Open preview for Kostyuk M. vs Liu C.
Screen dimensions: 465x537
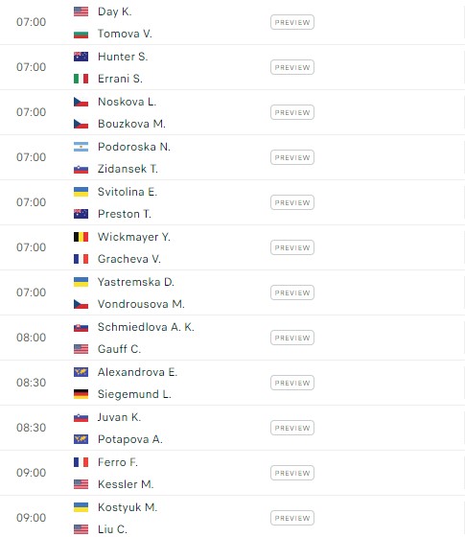[x=292, y=518]
